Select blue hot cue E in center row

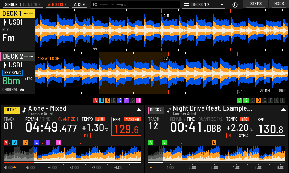(x=120, y=100)
